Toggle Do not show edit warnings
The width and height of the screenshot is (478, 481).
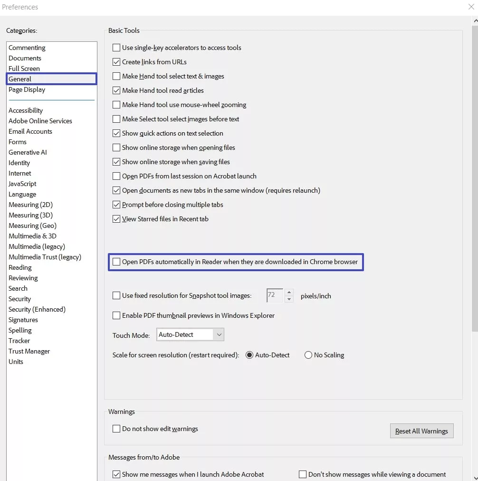pyautogui.click(x=116, y=429)
